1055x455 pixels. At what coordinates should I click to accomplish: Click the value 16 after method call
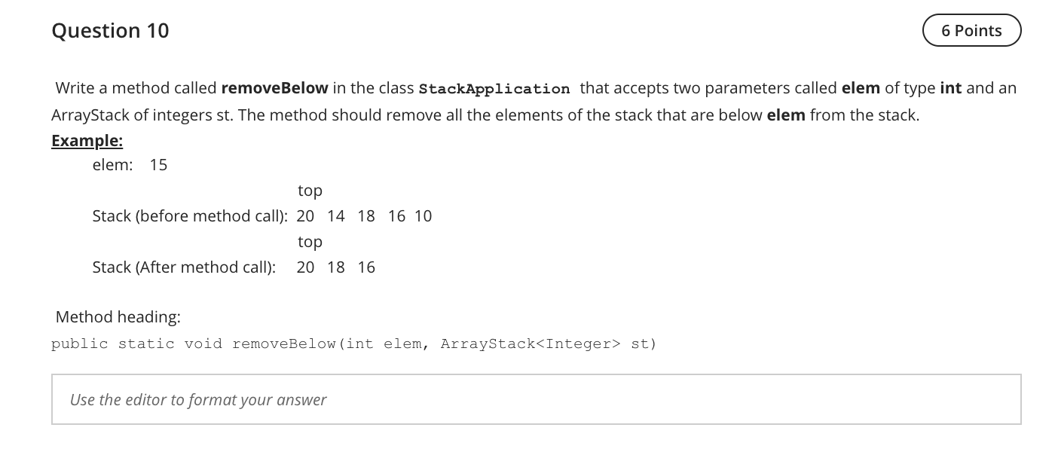click(x=367, y=267)
